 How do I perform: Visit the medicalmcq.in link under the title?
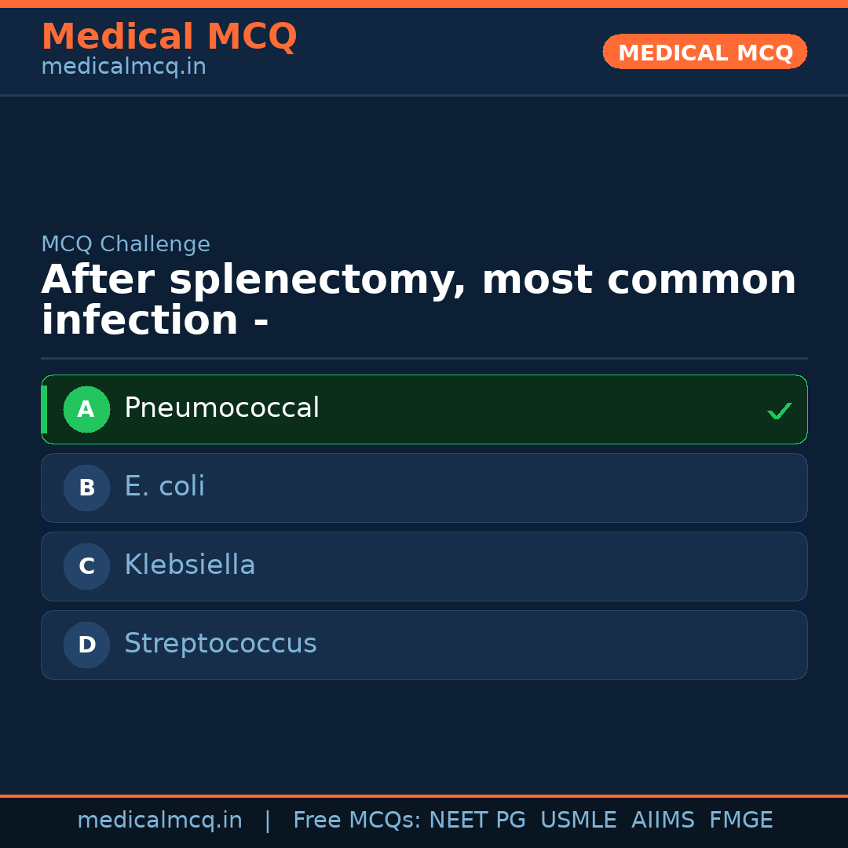123,68
